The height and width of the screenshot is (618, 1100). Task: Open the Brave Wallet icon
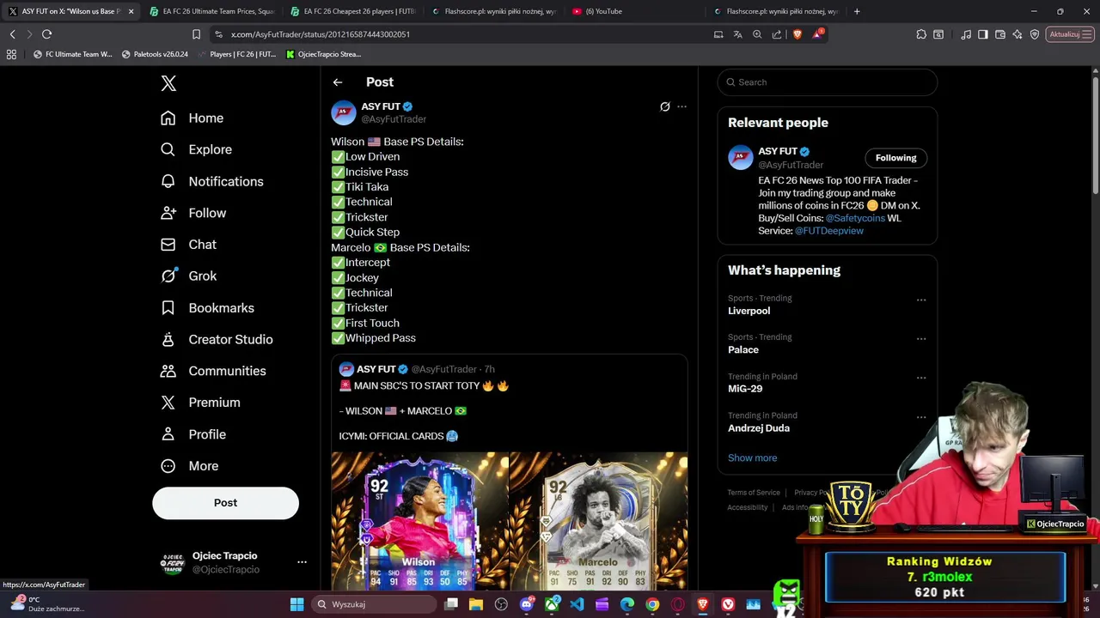1000,34
